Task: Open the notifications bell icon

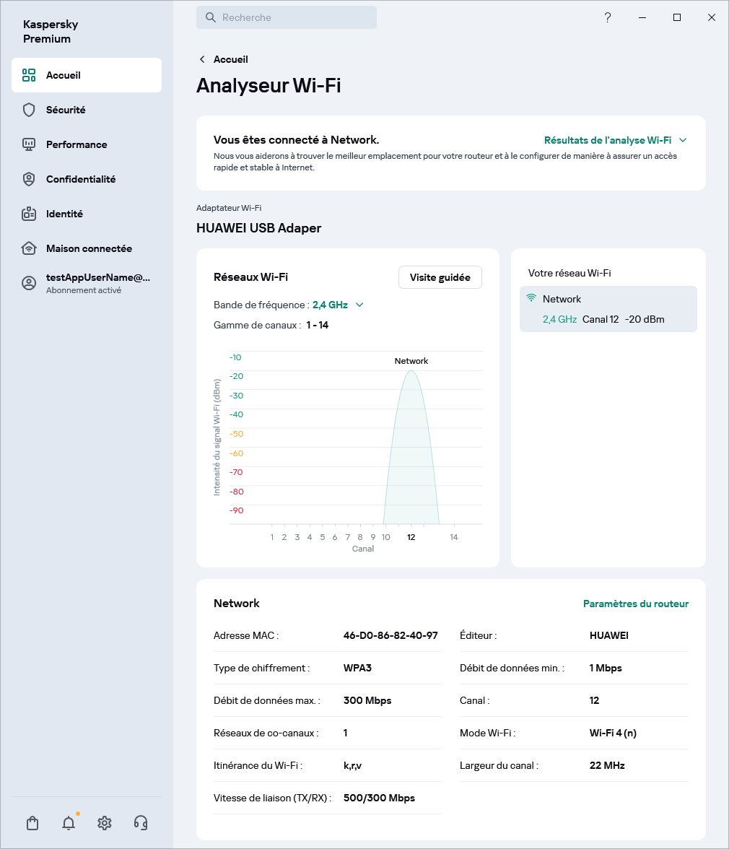Action: pos(69,823)
